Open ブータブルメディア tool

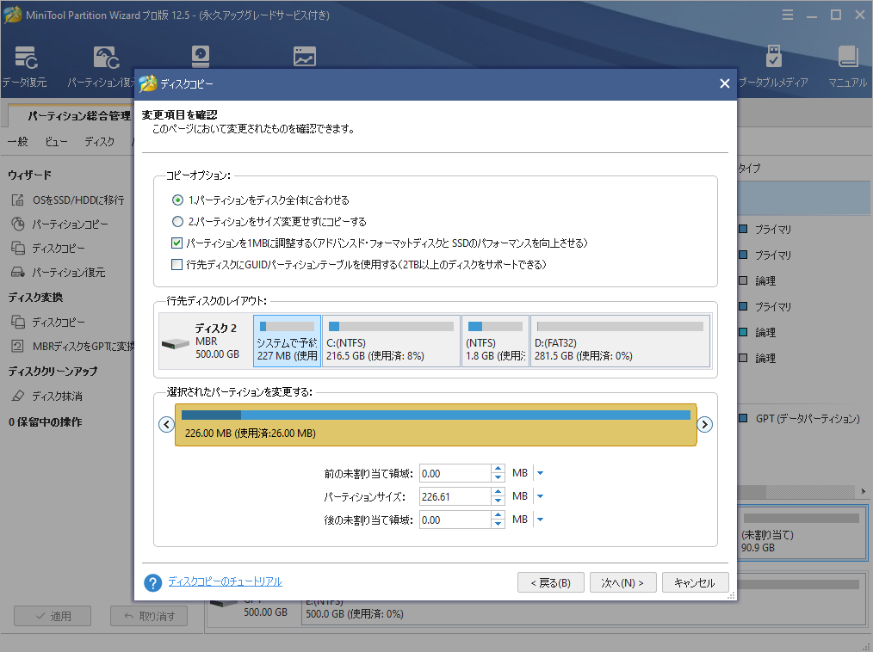(773, 65)
